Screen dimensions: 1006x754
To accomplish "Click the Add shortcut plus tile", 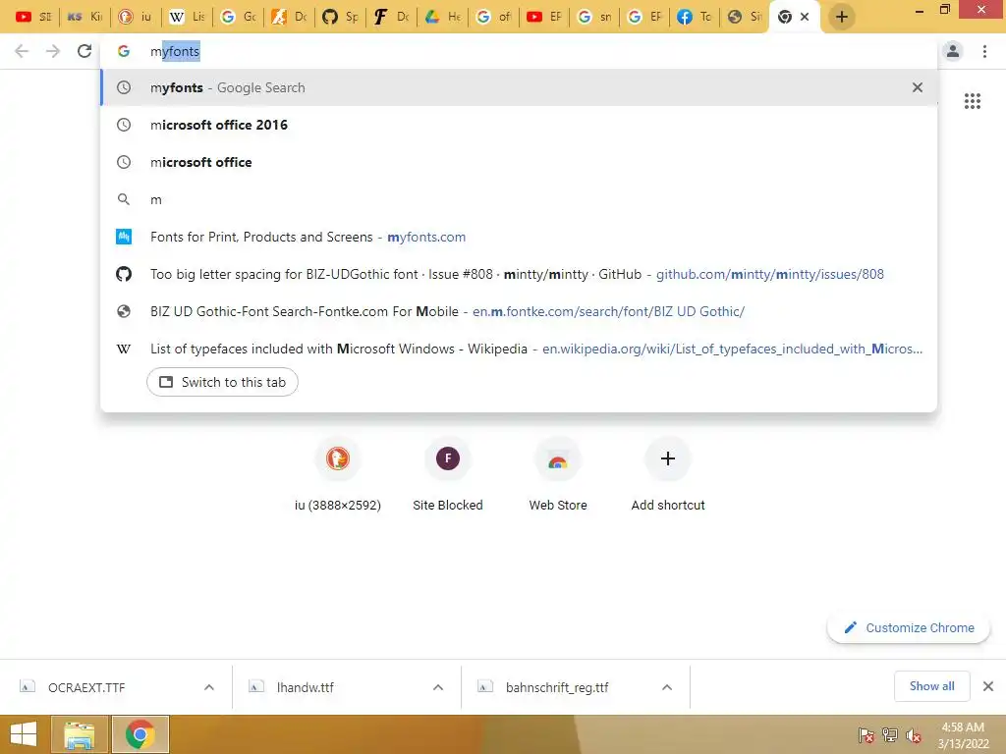I will click(668, 476).
